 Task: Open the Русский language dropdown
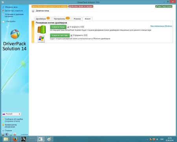11,114
